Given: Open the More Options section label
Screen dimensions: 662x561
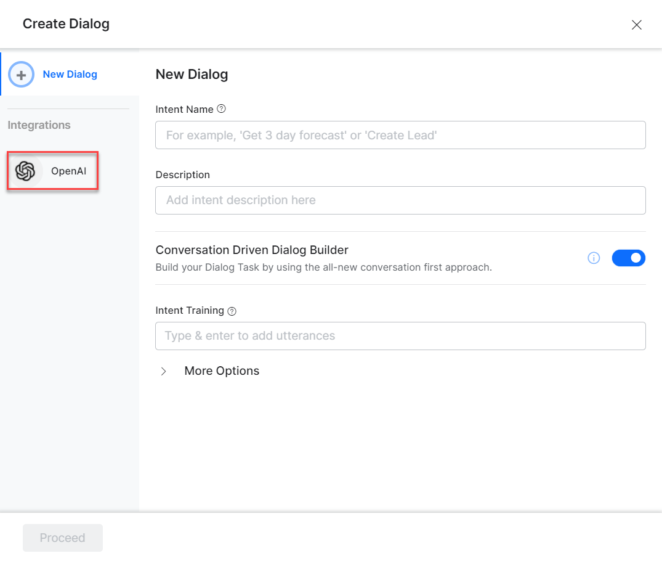Looking at the screenshot, I should click(222, 371).
